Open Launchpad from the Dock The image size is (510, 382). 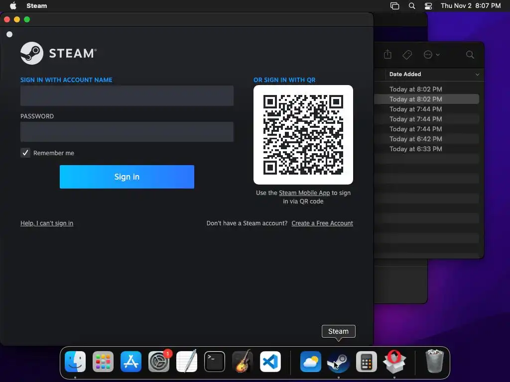103,362
